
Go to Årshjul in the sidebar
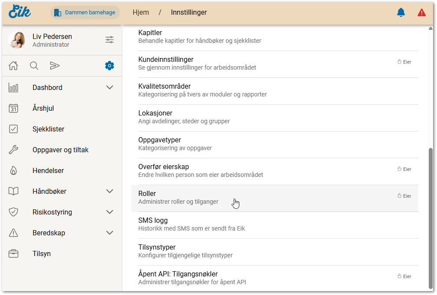tap(43, 108)
